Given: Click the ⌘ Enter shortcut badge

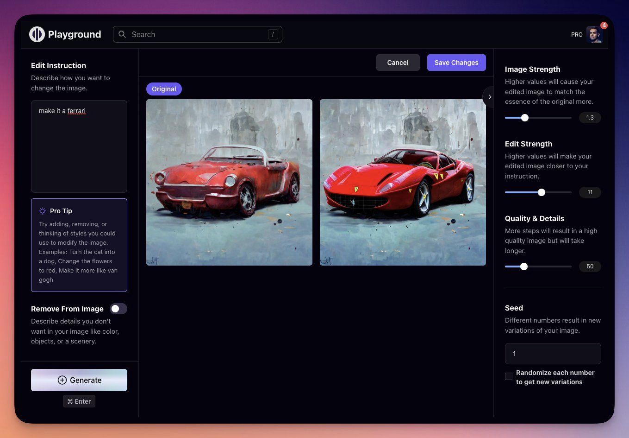Looking at the screenshot, I should pyautogui.click(x=79, y=401).
